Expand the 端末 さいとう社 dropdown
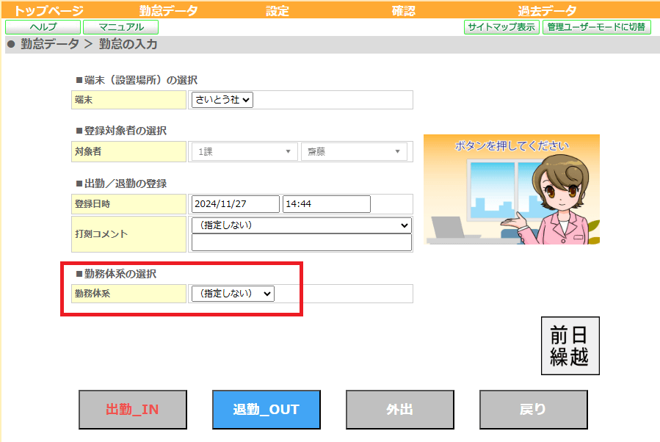This screenshot has width=660, height=442. [222, 100]
